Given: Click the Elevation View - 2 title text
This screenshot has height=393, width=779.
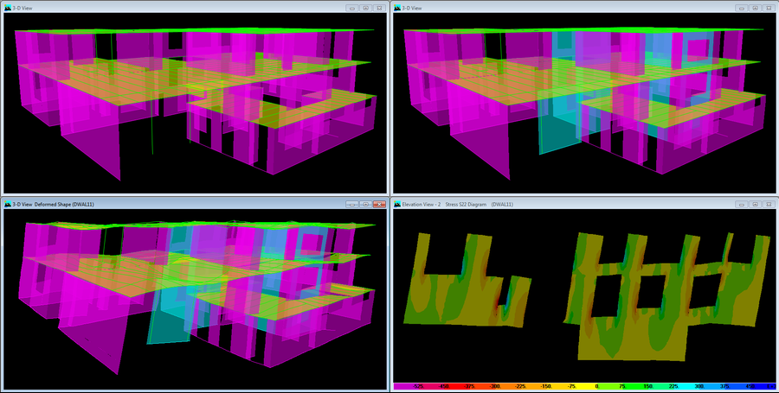Looking at the screenshot, I should [424, 205].
